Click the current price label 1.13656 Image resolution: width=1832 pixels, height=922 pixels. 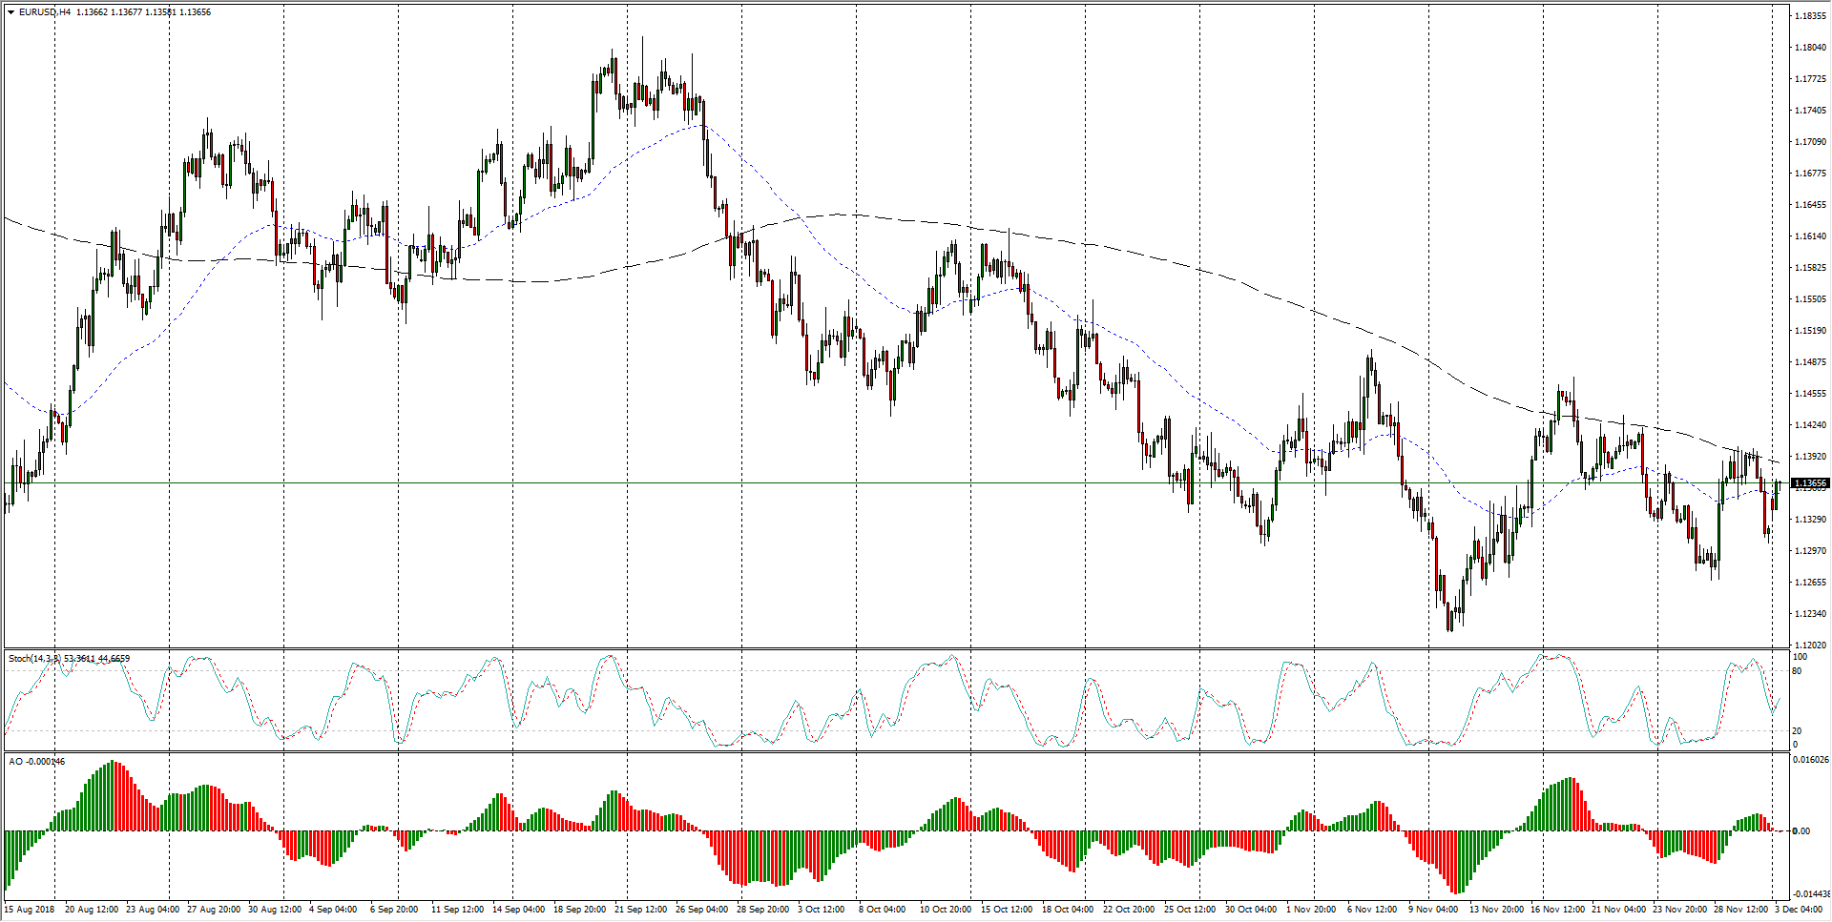click(1810, 483)
